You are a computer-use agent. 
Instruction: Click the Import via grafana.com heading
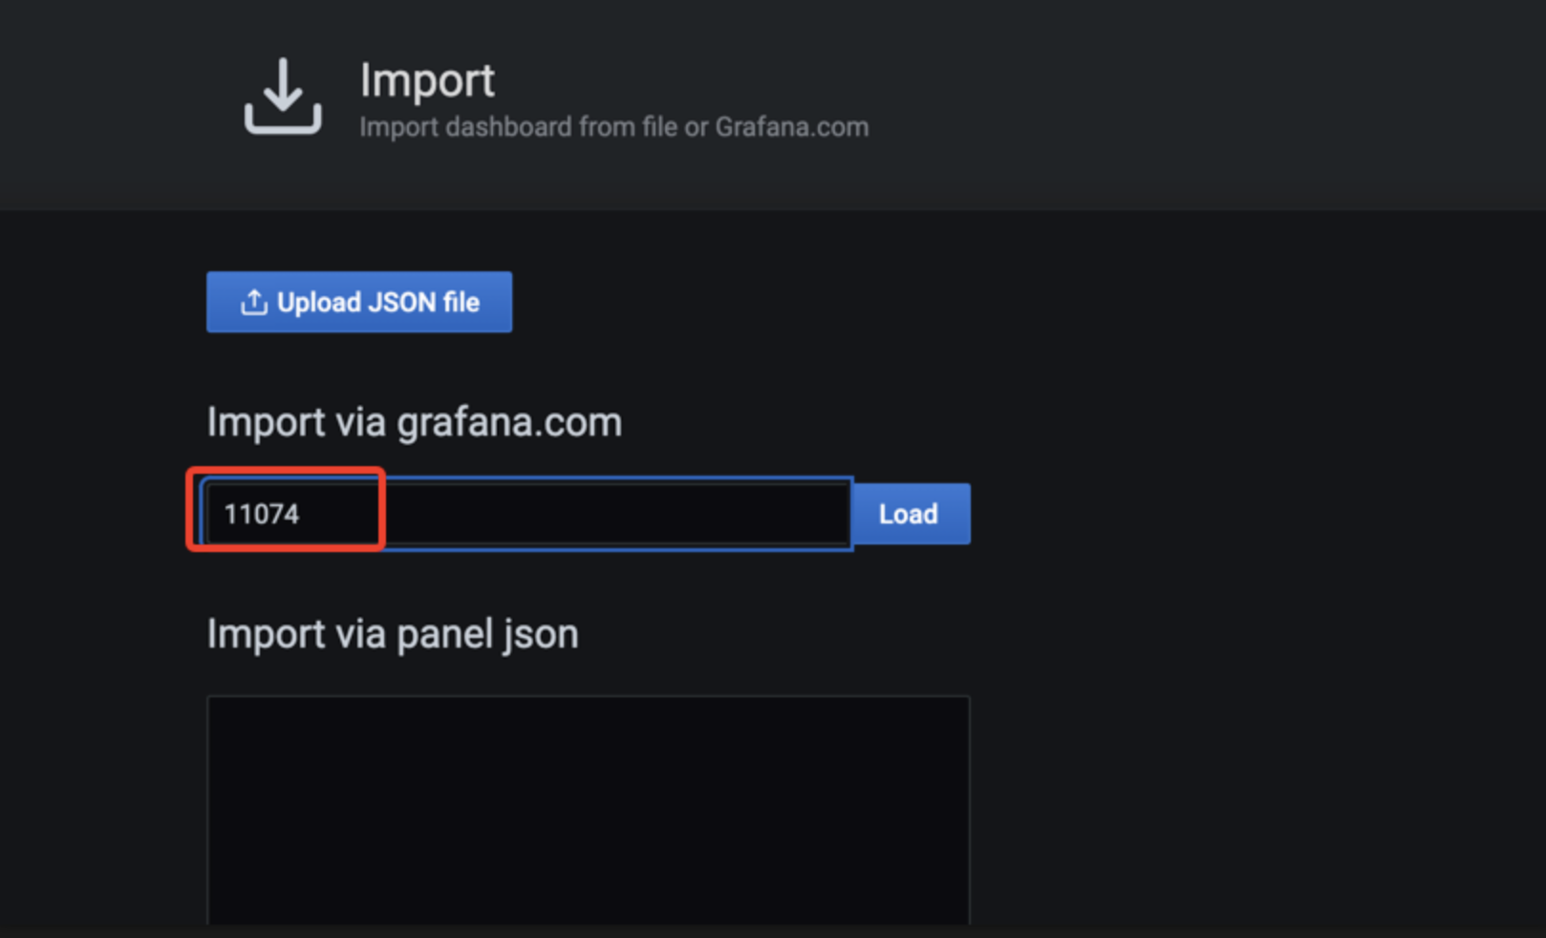point(414,422)
